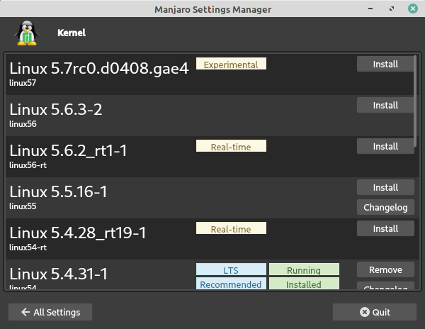This screenshot has height=329, width=425.
Task: Go back to All Settings
Action: (50, 312)
